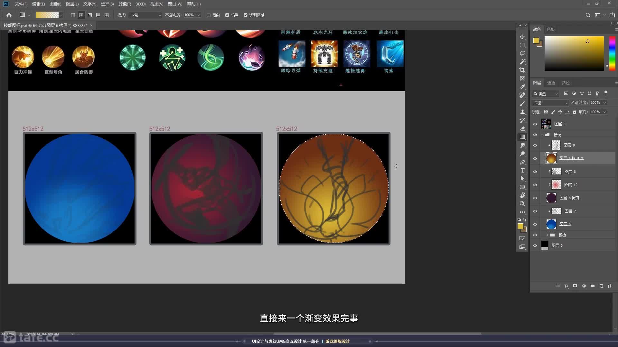This screenshot has width=618, height=347.
Task: Select layer 图层 6 拷贝 thumbnail
Action: [x=551, y=198]
